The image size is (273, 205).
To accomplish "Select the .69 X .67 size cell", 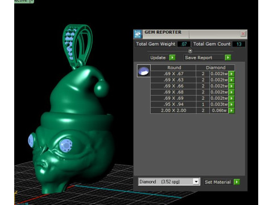I will click(x=173, y=73).
